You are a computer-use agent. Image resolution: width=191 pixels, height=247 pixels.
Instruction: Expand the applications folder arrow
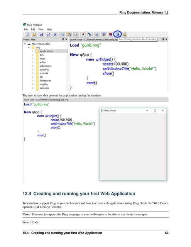(x=33, y=51)
